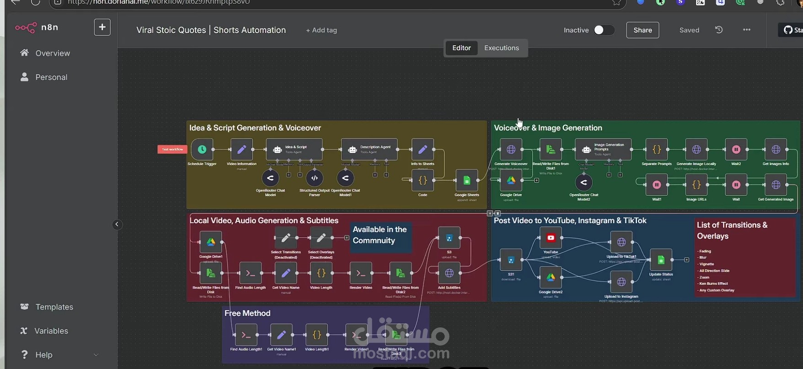
Task: Click 'List of Transitions & Overlays' heading
Action: coord(732,230)
